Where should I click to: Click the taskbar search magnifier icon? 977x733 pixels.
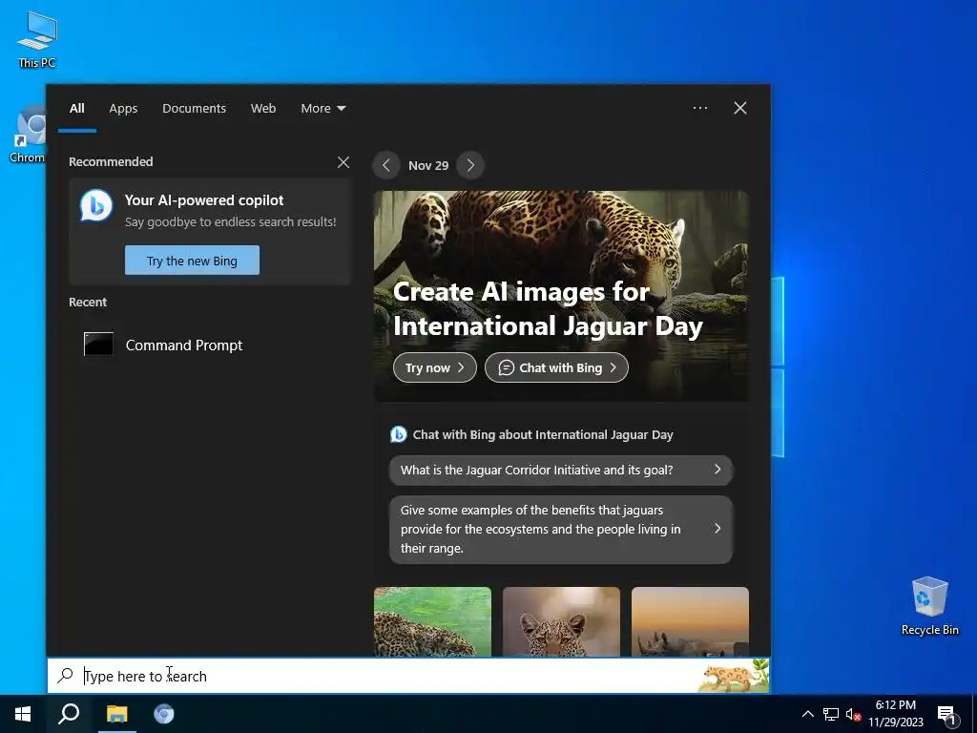(69, 714)
